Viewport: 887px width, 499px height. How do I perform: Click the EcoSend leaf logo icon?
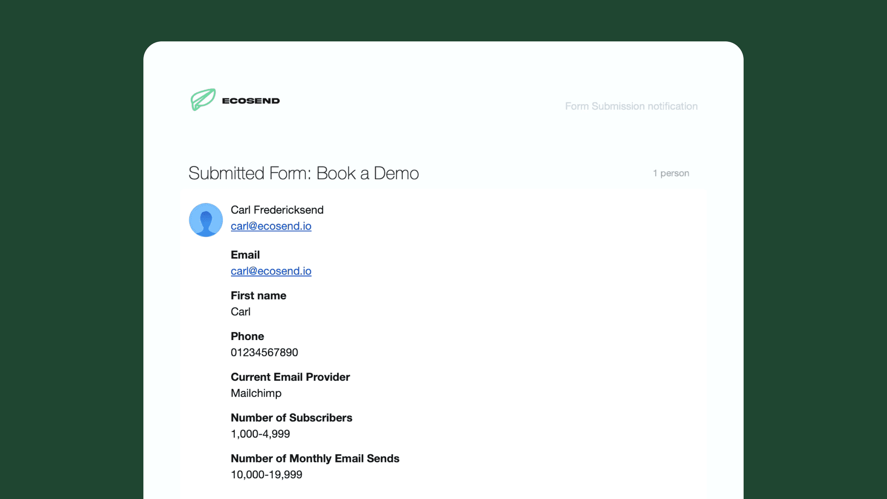pyautogui.click(x=203, y=99)
